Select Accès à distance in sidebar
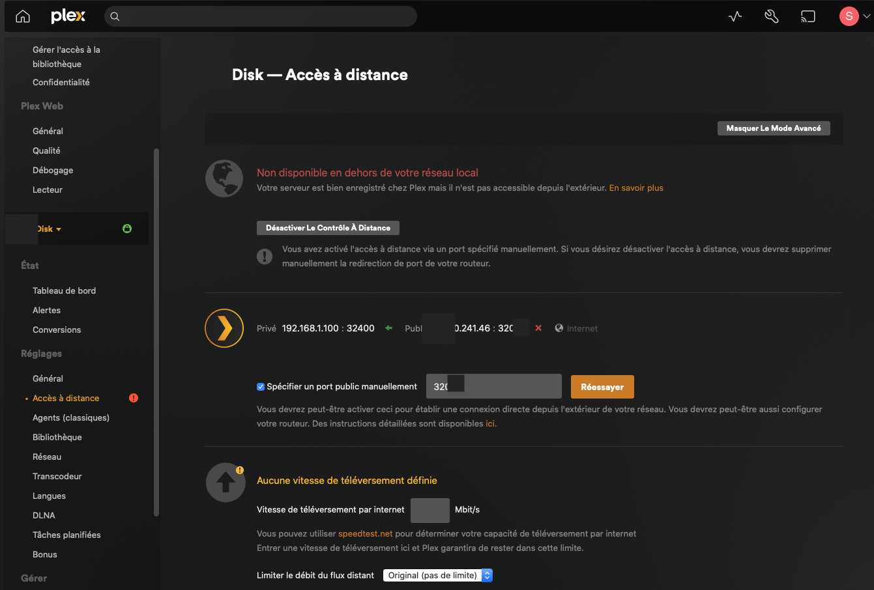This screenshot has width=874, height=590. [x=66, y=398]
